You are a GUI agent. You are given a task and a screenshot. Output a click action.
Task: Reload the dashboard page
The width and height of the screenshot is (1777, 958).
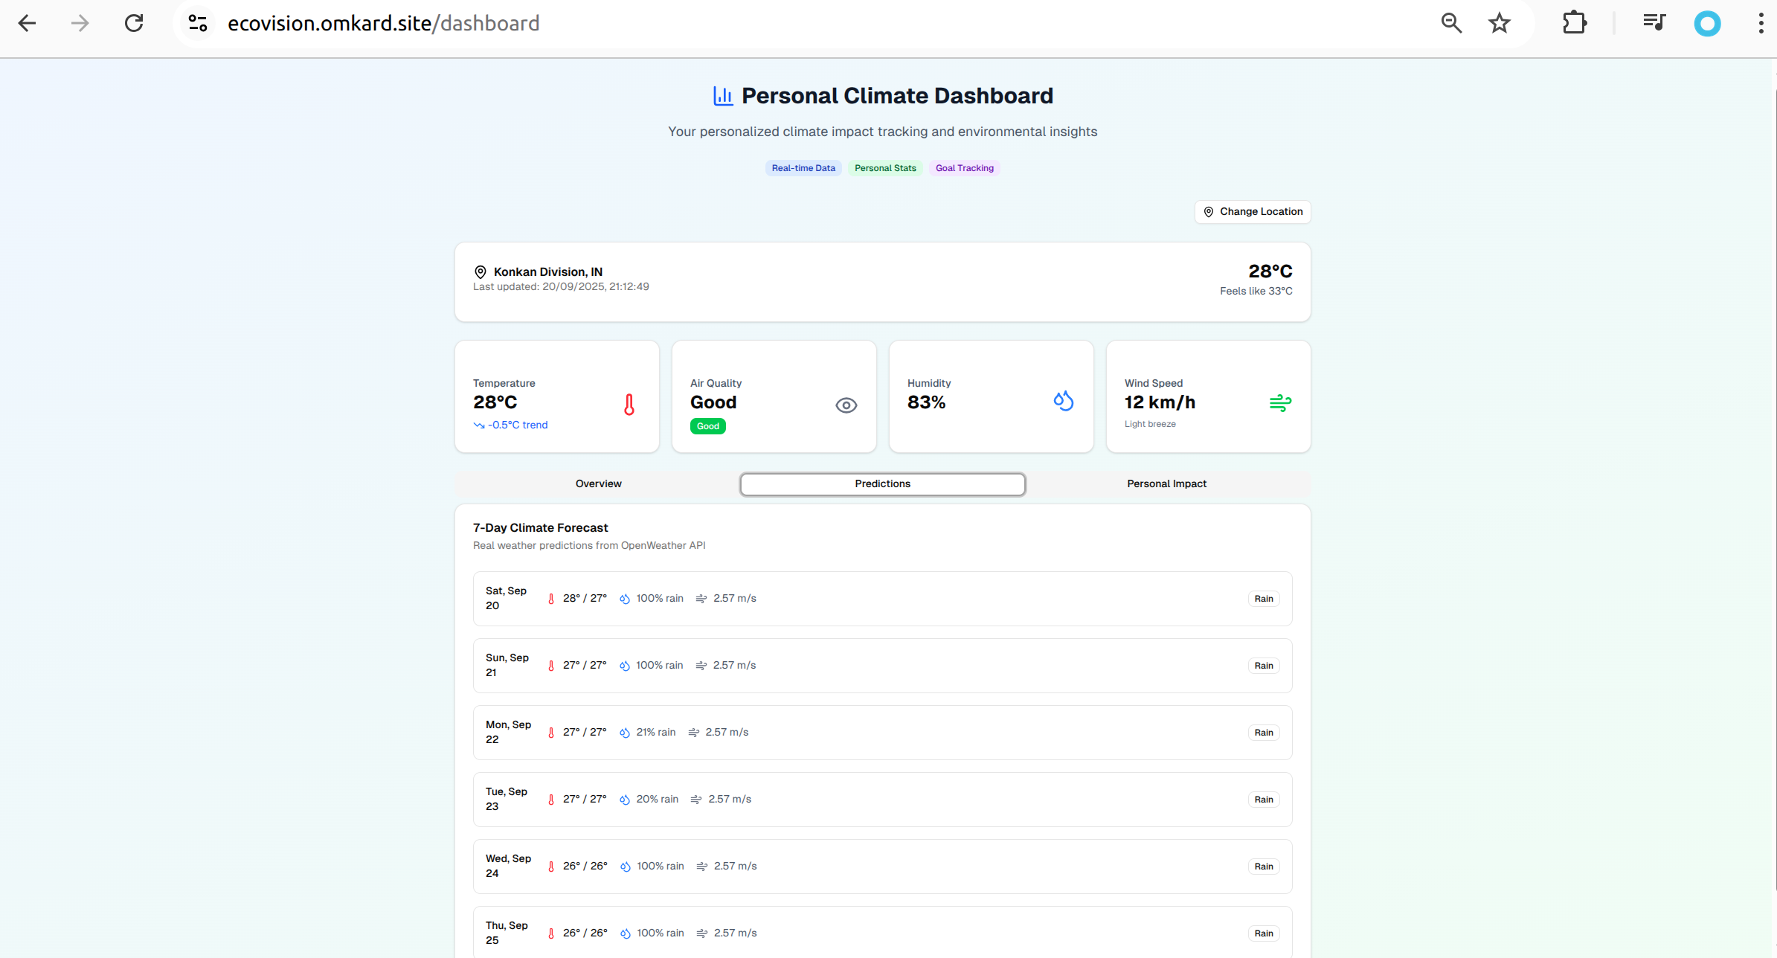point(134,24)
